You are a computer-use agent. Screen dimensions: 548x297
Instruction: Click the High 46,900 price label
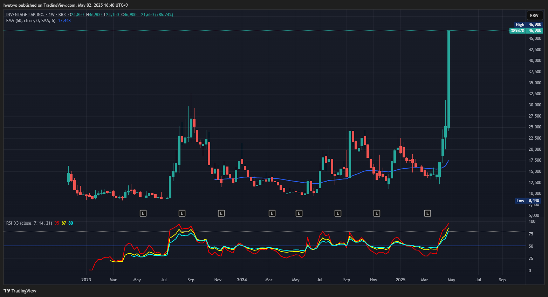[528, 24]
